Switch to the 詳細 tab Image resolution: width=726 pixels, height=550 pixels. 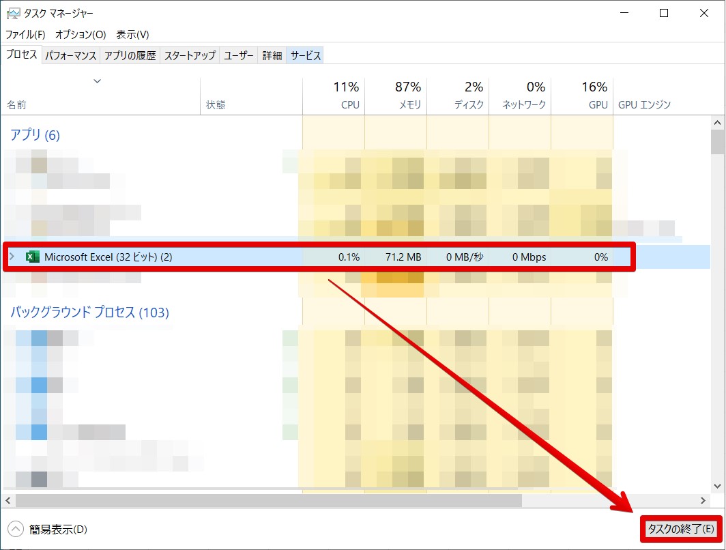click(x=272, y=55)
